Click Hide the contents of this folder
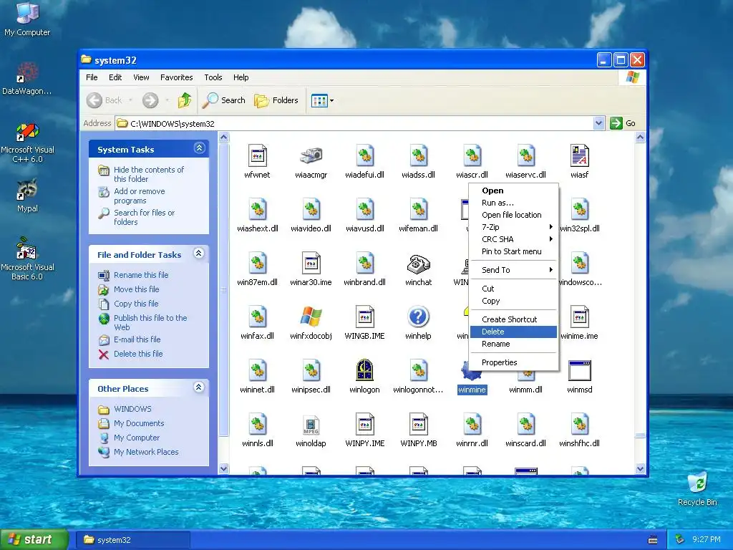The width and height of the screenshot is (733, 550). [x=149, y=174]
